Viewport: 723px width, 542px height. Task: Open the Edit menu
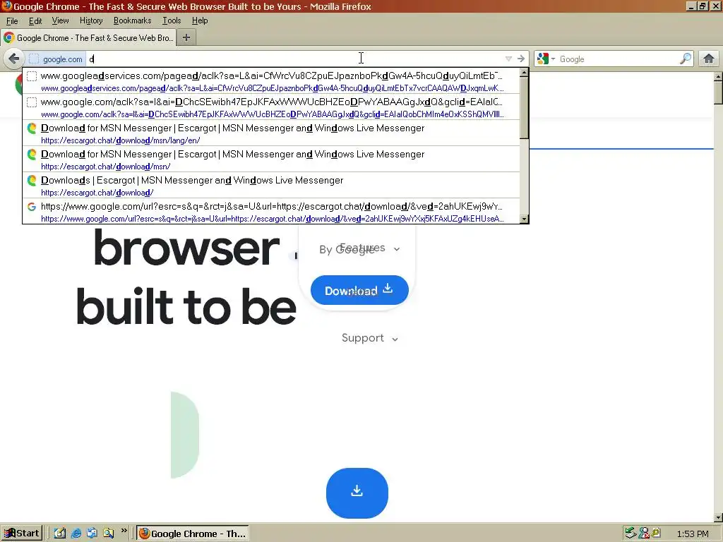click(35, 20)
